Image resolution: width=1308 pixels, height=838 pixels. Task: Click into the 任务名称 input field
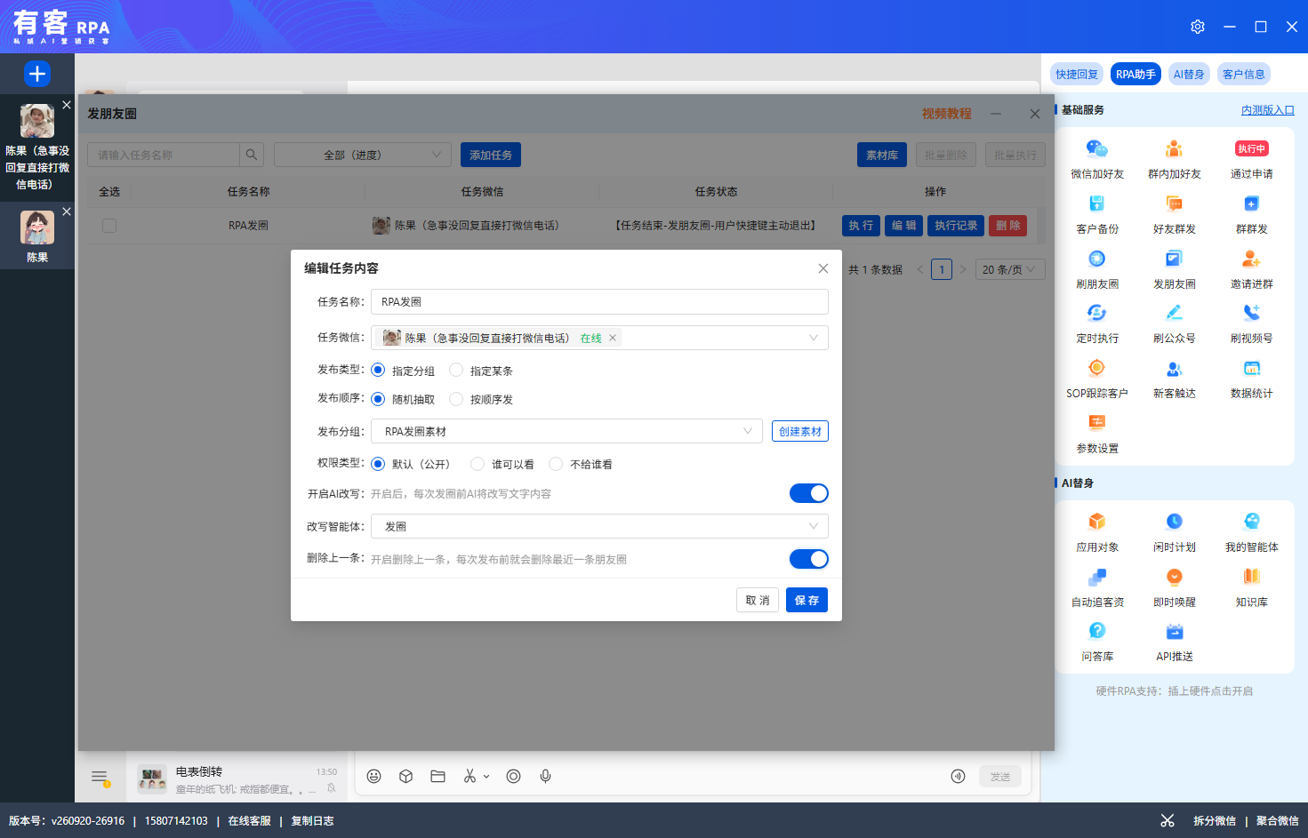pyautogui.click(x=599, y=301)
